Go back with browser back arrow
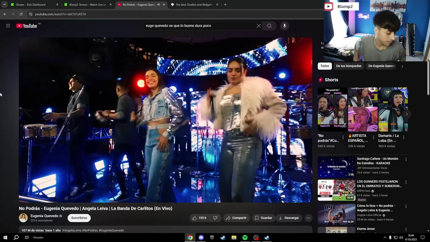 click(x=5, y=14)
